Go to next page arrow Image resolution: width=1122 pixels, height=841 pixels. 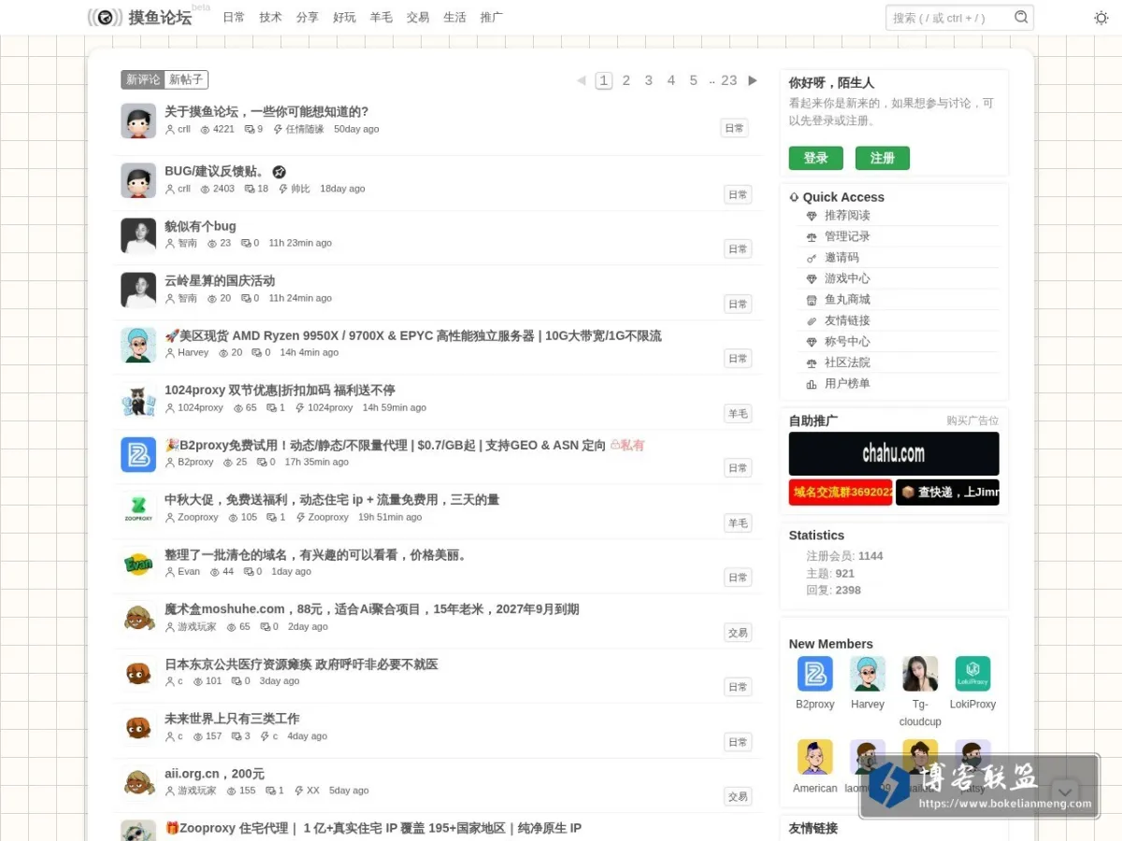coord(753,80)
